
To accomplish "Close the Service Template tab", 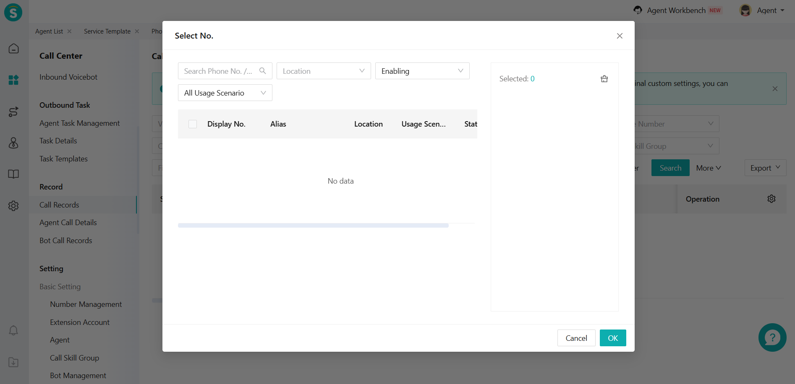I will [137, 31].
